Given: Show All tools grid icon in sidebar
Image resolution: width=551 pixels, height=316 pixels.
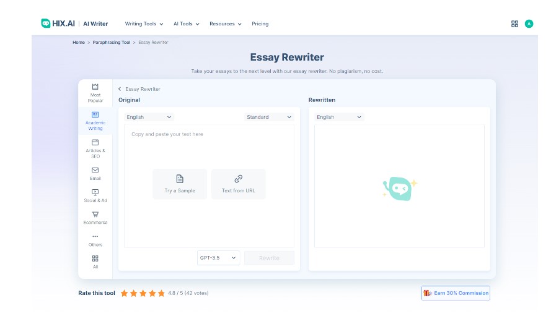Looking at the screenshot, I should (x=95, y=258).
